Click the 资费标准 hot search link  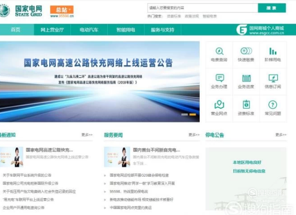(x=174, y=16)
